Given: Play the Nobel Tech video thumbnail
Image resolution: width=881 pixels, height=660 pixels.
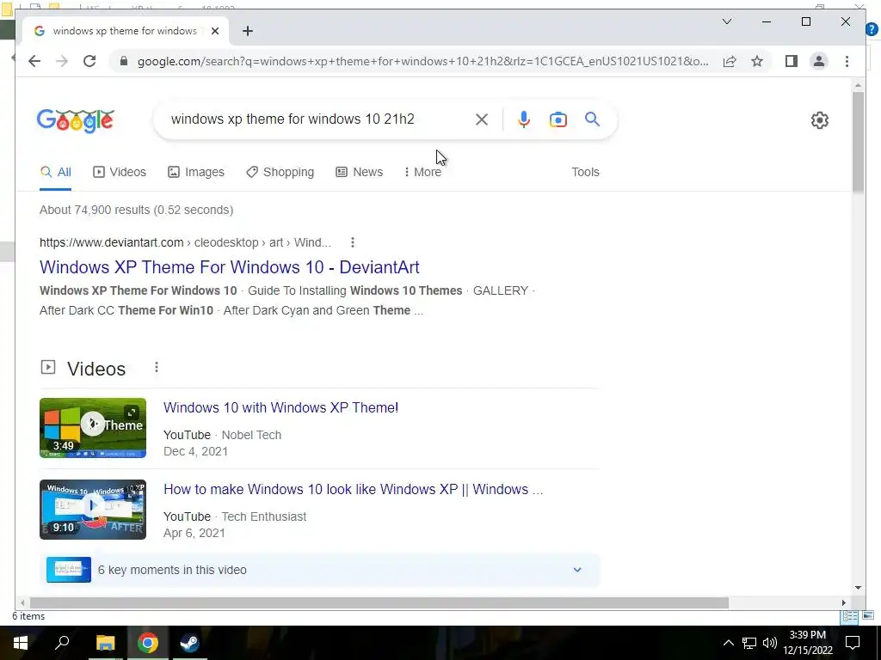Looking at the screenshot, I should [x=93, y=428].
